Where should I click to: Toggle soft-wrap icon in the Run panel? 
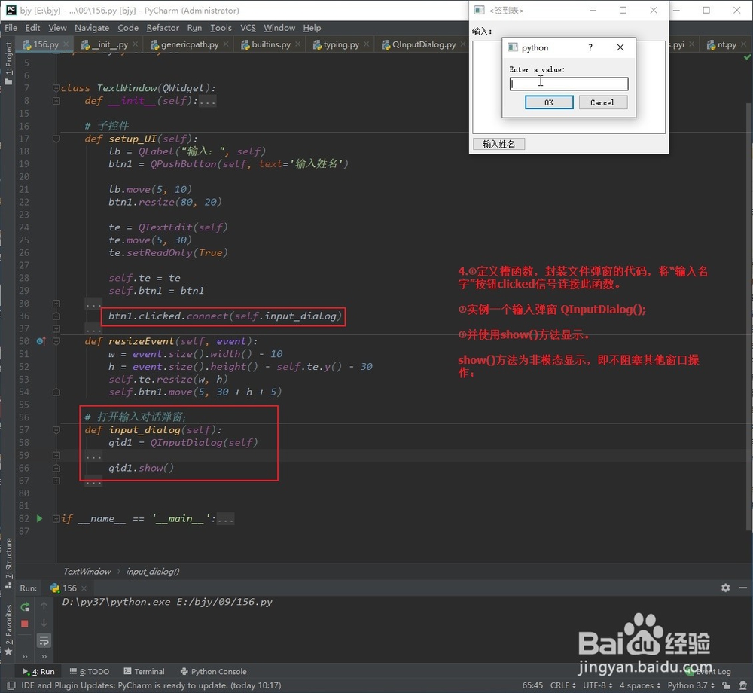44,641
